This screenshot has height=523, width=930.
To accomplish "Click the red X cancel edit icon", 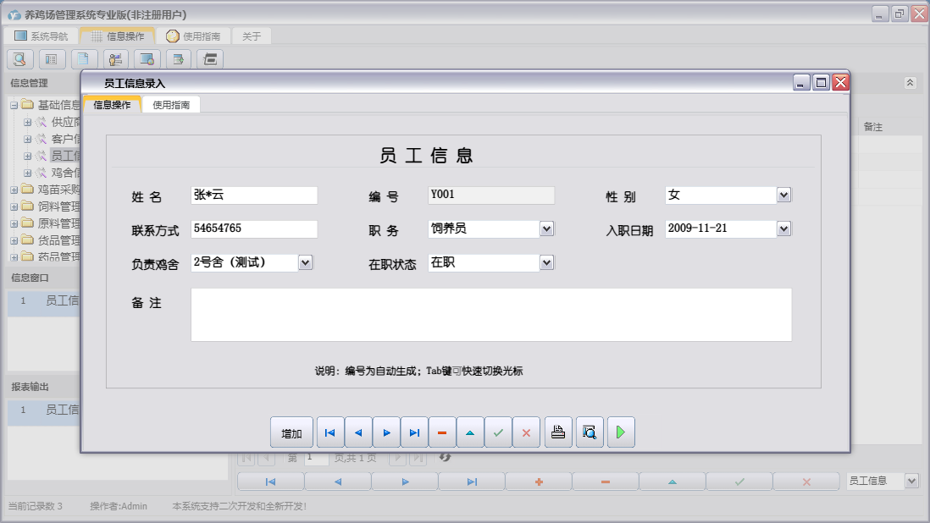I will 526,432.
